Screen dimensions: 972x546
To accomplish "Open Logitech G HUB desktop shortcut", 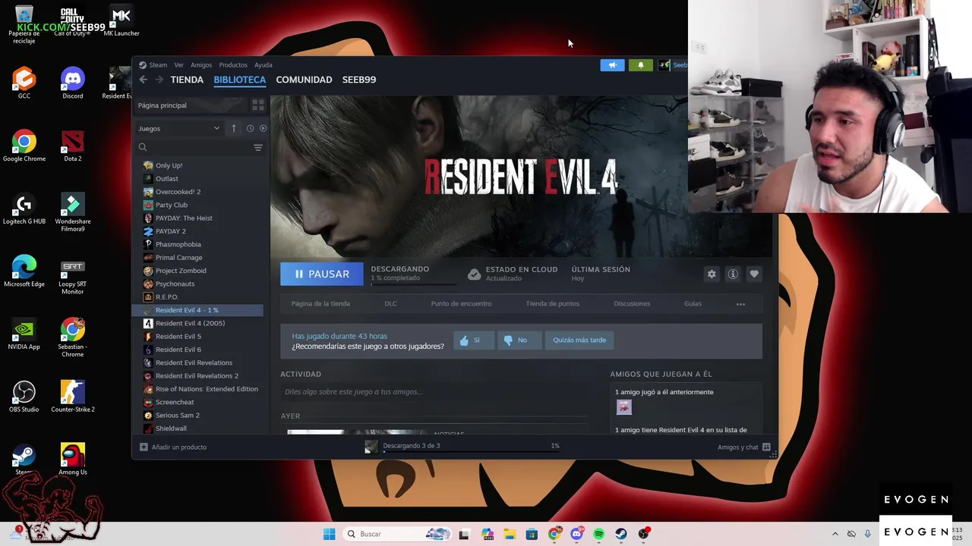I will coord(24,209).
